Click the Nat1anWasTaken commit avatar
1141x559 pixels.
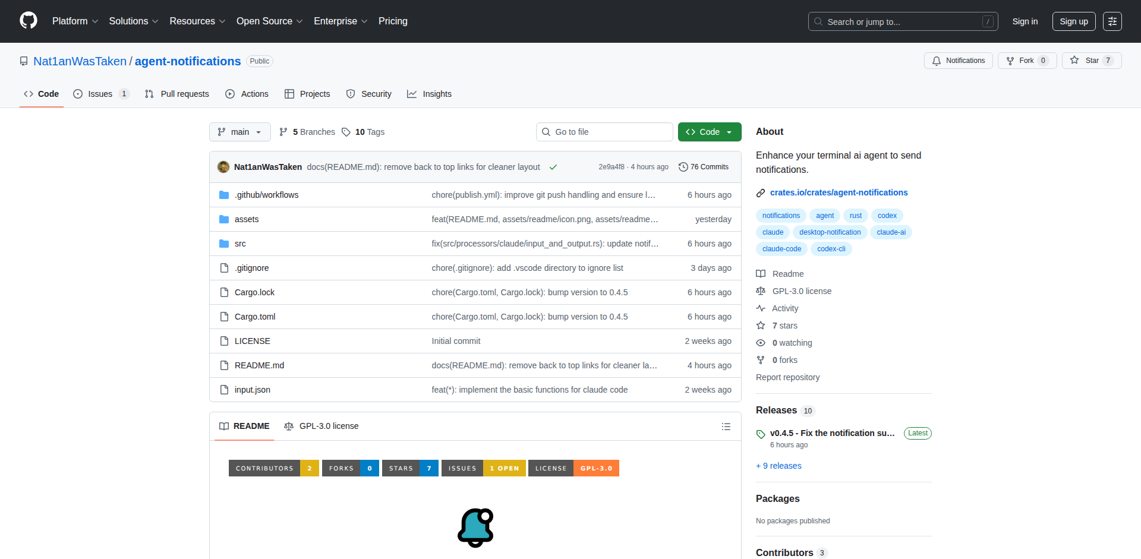(x=223, y=167)
